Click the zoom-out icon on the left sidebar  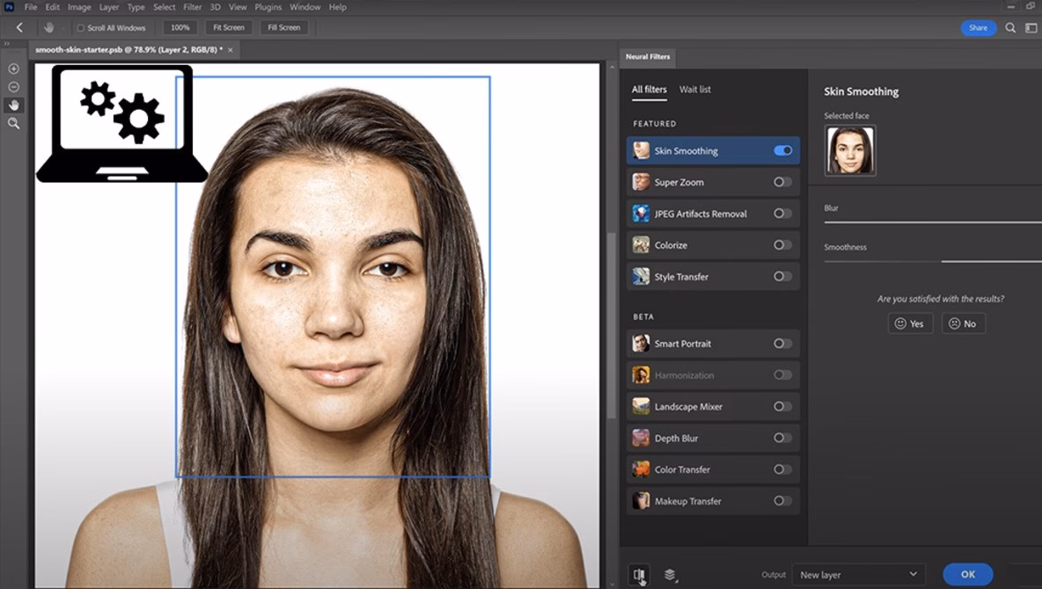pos(13,86)
